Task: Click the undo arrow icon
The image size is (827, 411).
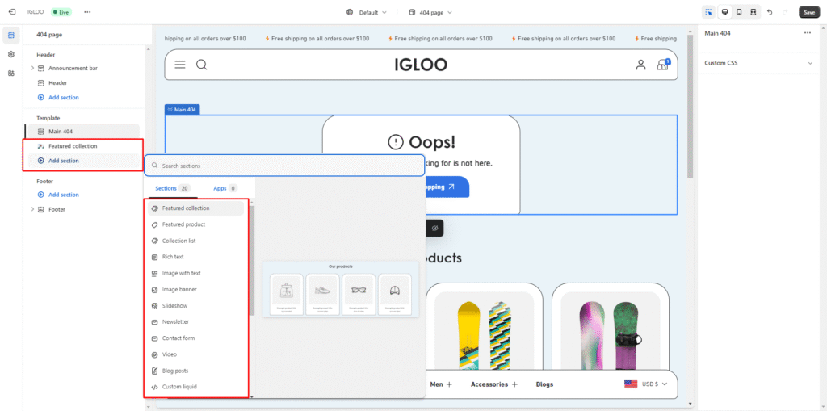Action: (770, 12)
